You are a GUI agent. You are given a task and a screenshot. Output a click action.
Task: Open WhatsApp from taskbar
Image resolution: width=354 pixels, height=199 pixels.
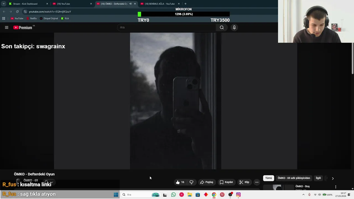173,195
